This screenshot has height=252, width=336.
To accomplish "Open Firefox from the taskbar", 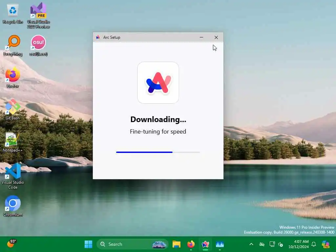I will pos(191,244).
